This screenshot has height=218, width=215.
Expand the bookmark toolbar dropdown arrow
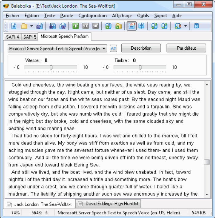pos(186,26)
